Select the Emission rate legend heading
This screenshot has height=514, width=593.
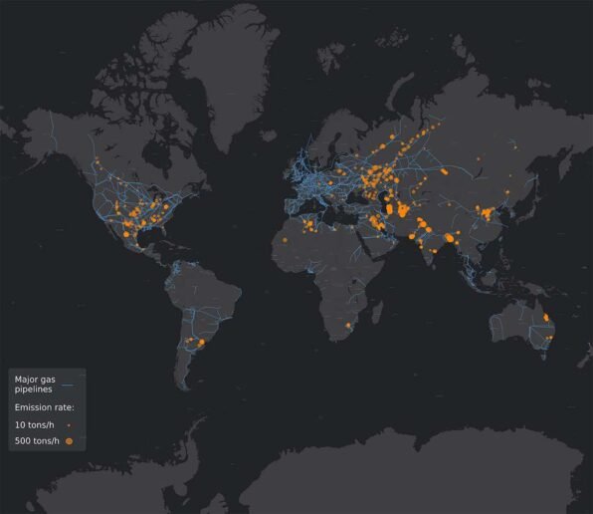44,407
